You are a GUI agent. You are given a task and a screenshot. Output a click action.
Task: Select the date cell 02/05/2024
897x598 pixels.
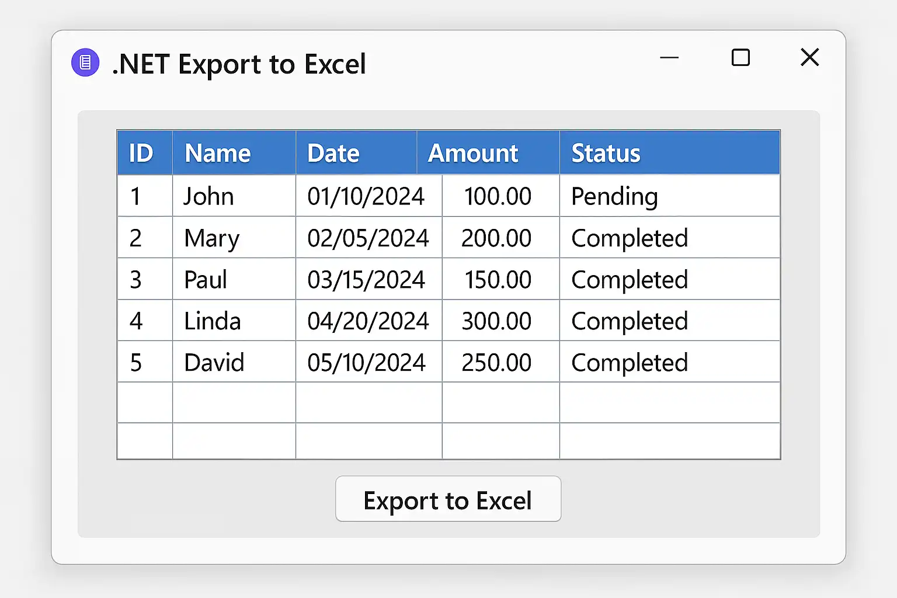pyautogui.click(x=369, y=238)
